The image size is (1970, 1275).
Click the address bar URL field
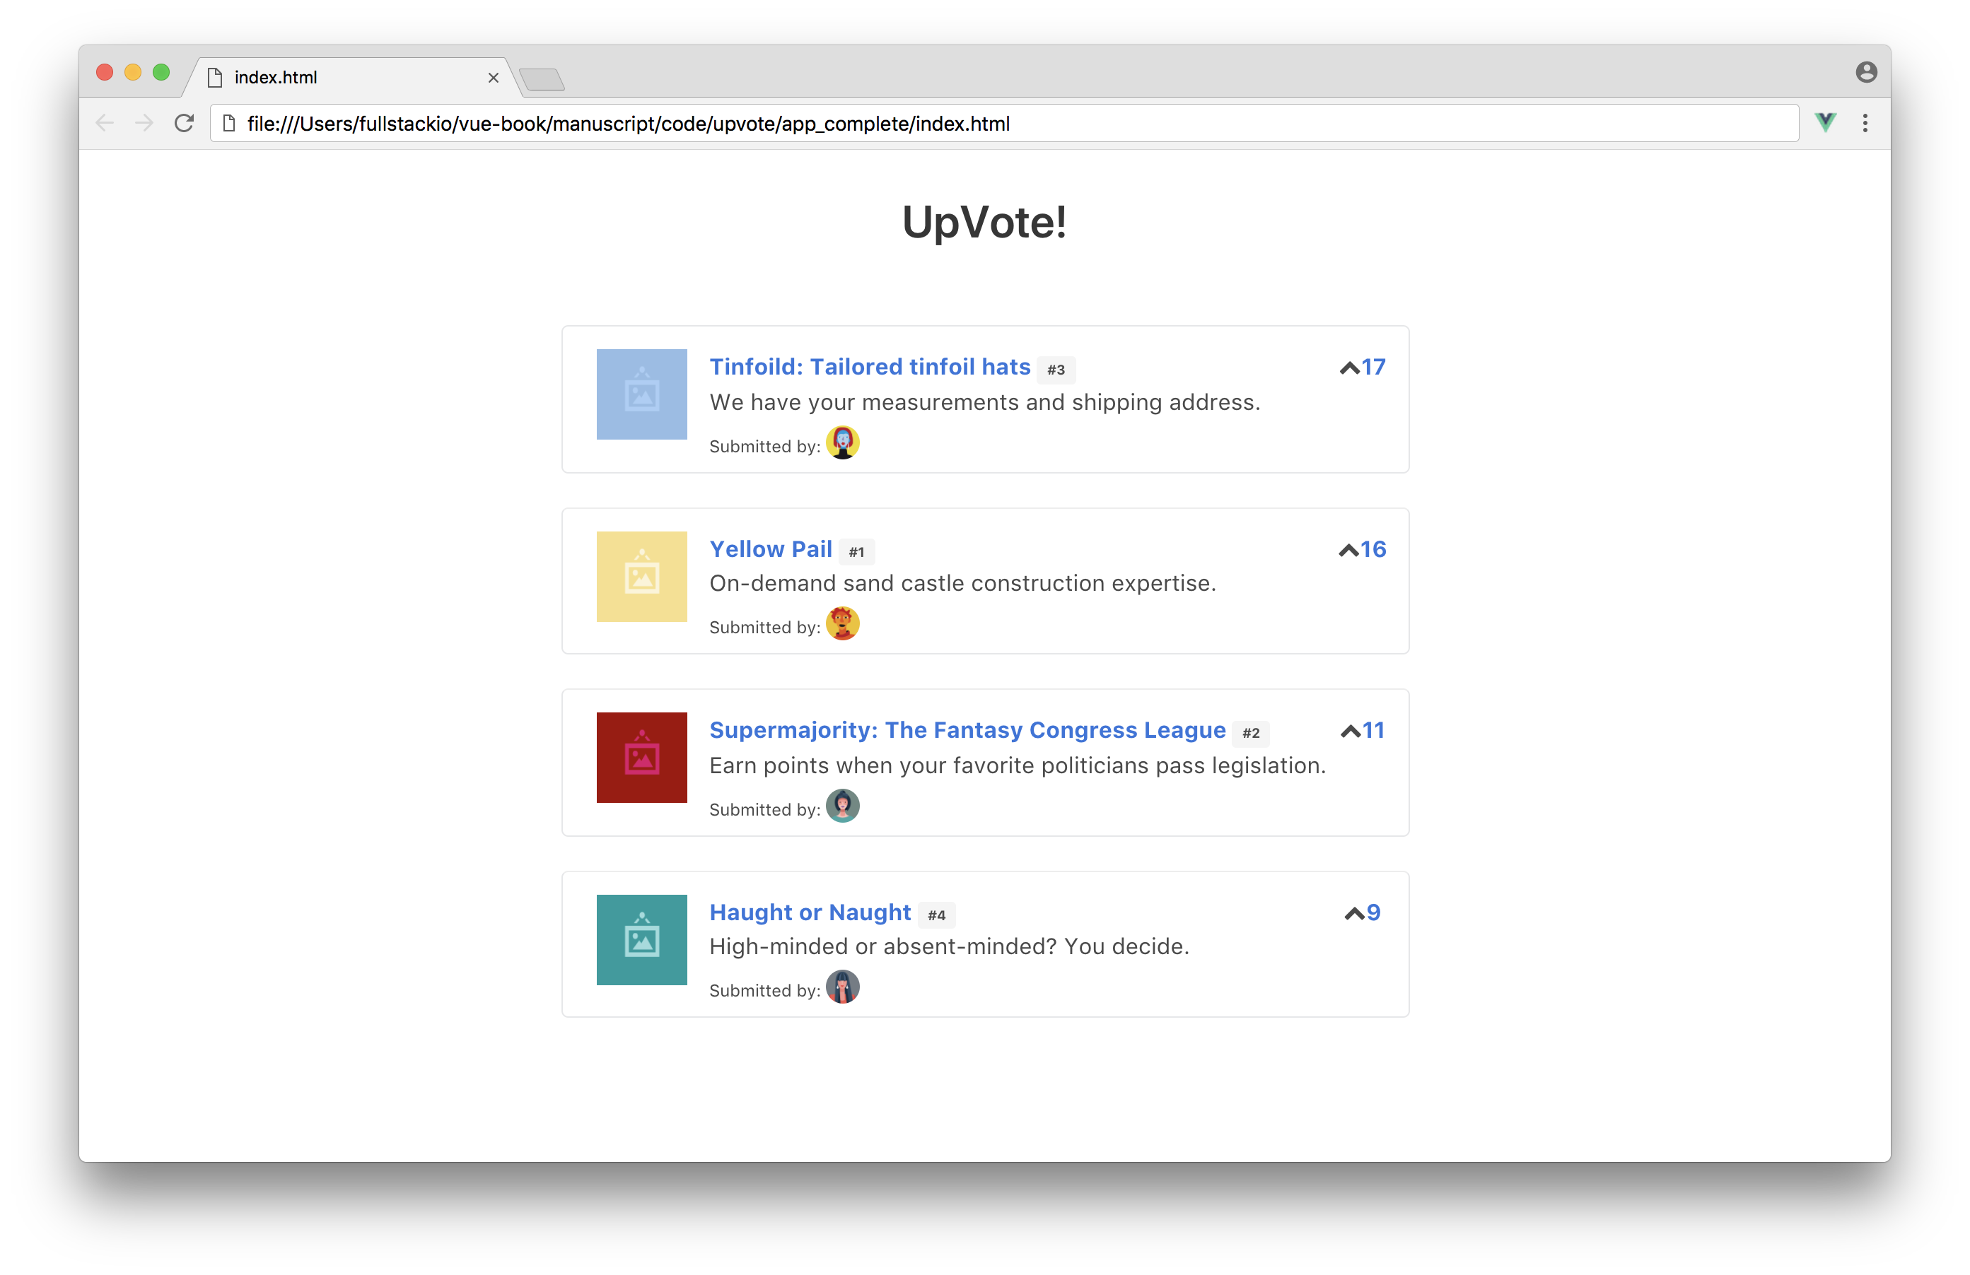(1003, 123)
